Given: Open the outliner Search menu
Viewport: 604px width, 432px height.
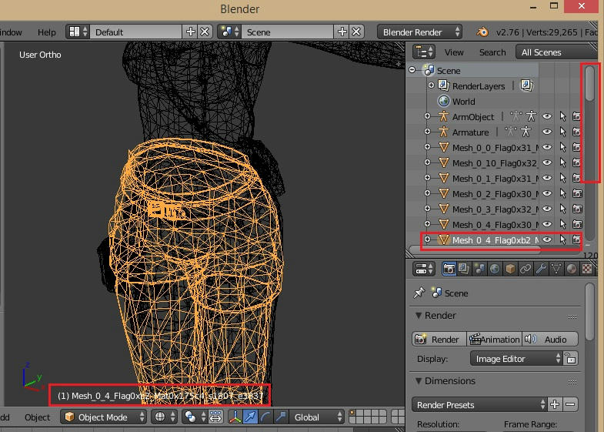Looking at the screenshot, I should pyautogui.click(x=492, y=52).
